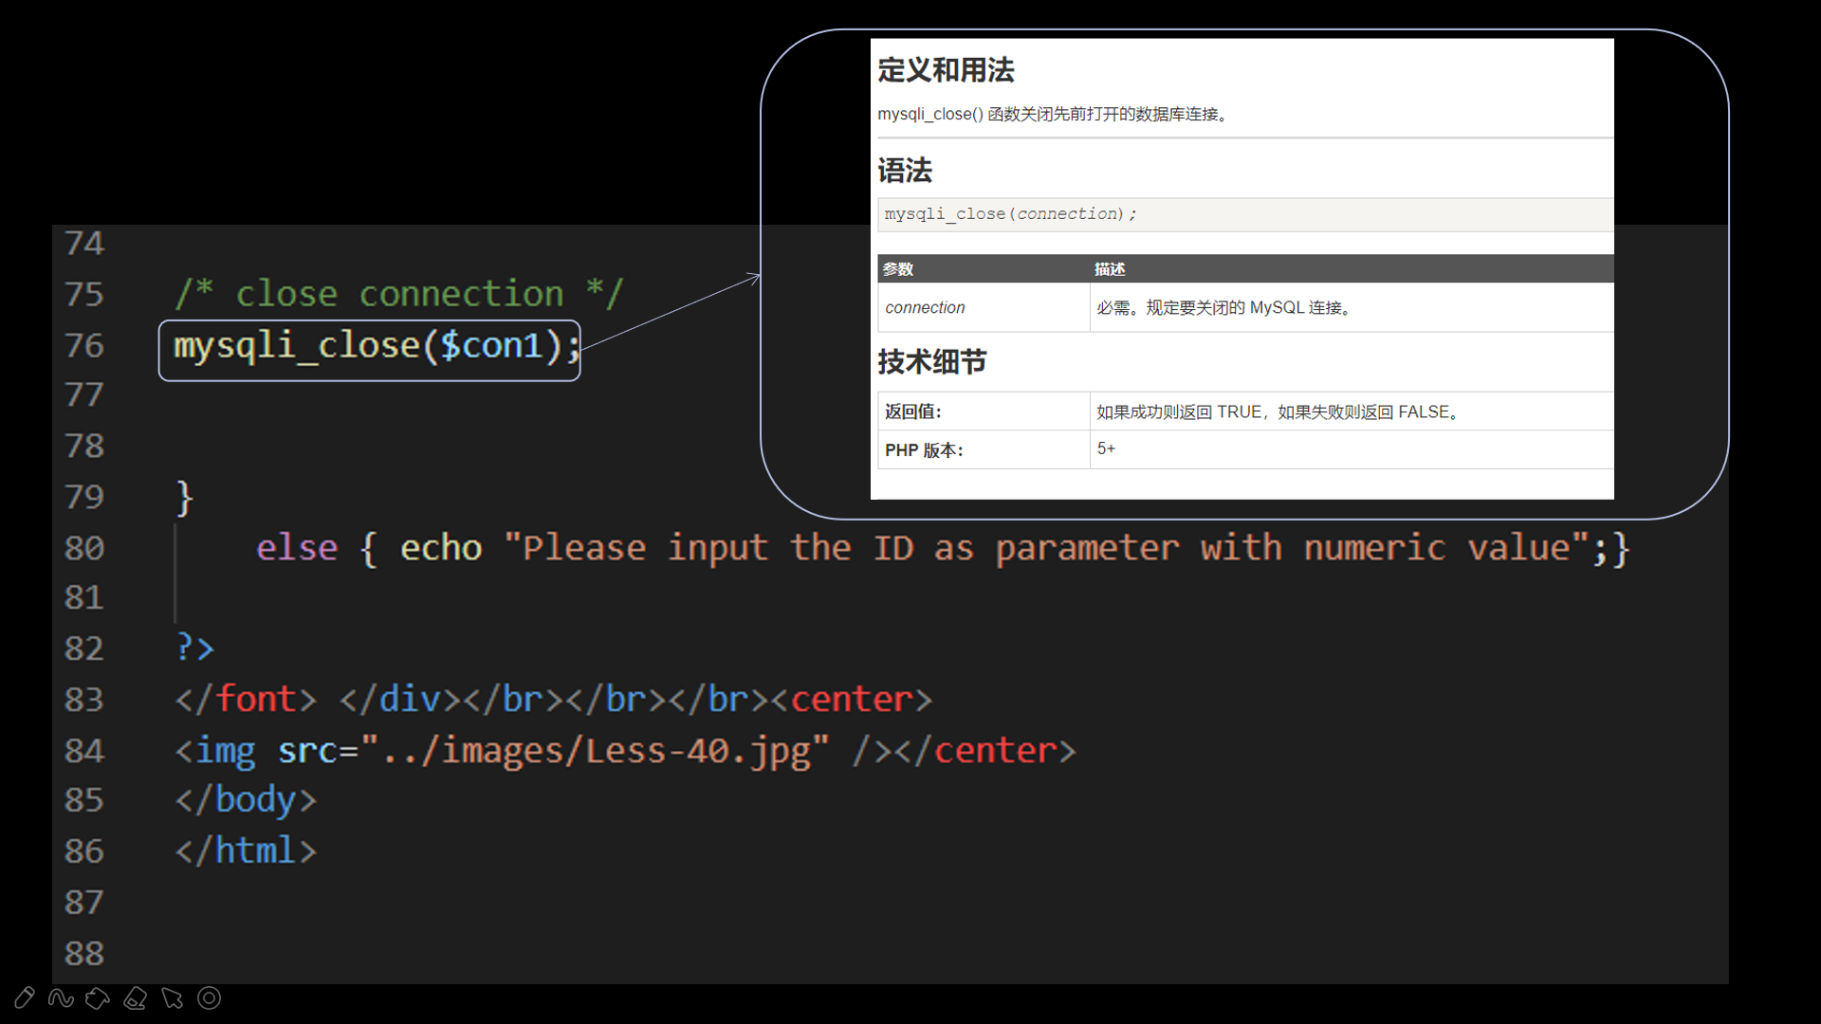Select the eraser tool
Viewport: 1821px width, 1024px height.
(136, 997)
